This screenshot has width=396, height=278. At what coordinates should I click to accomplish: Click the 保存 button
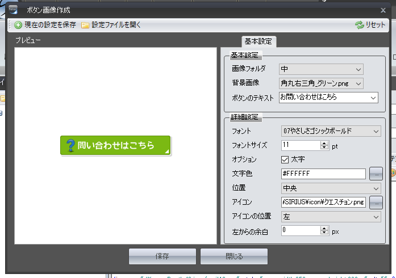[162, 256]
